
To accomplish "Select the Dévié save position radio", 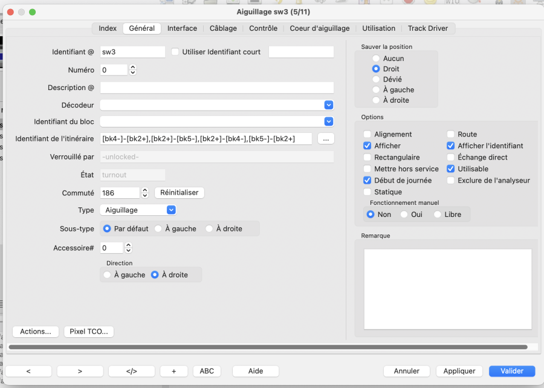I will 376,79.
